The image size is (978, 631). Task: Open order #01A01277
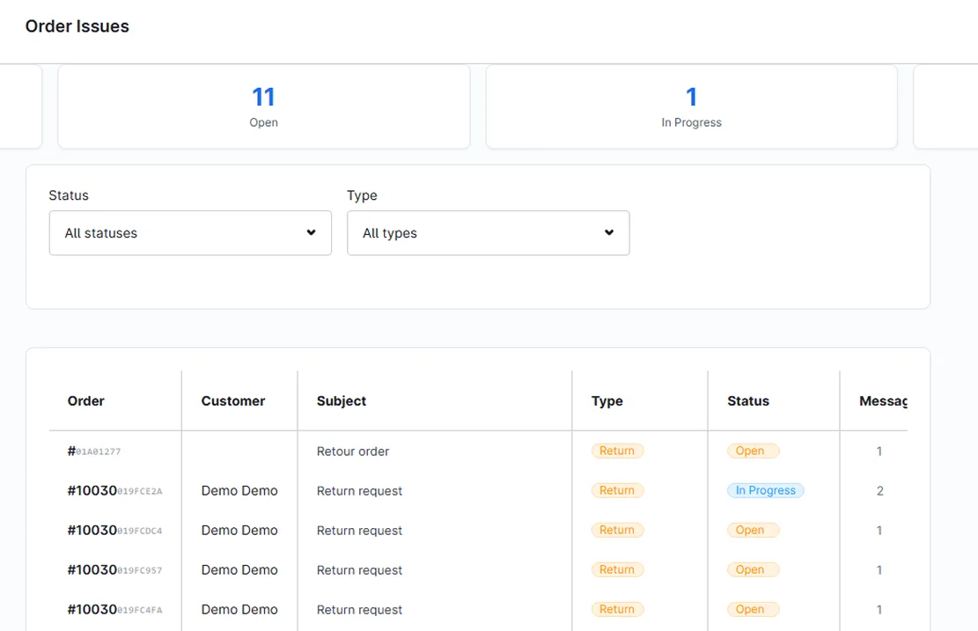tap(94, 451)
